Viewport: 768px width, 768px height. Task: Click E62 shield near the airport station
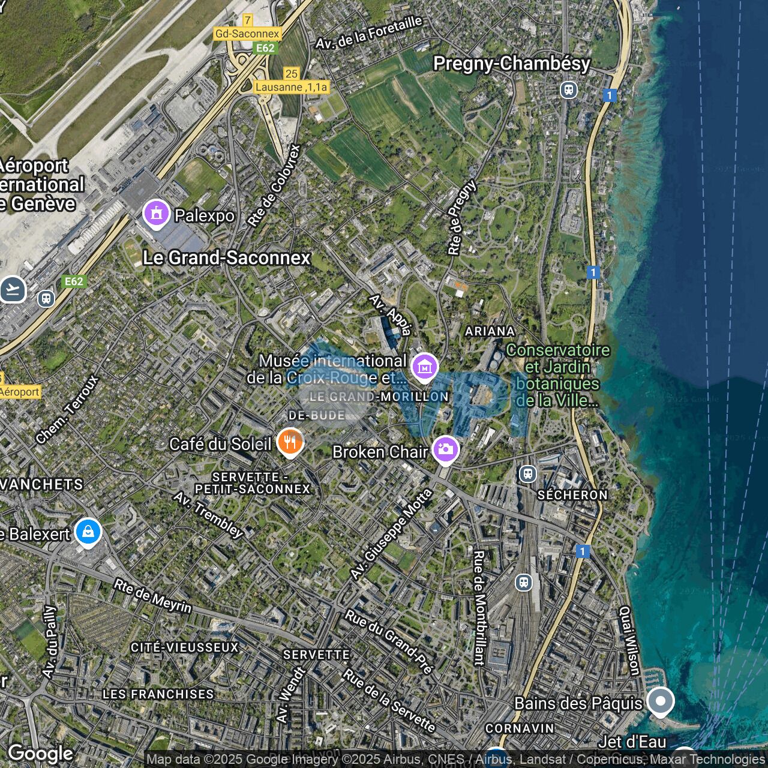pos(74,281)
